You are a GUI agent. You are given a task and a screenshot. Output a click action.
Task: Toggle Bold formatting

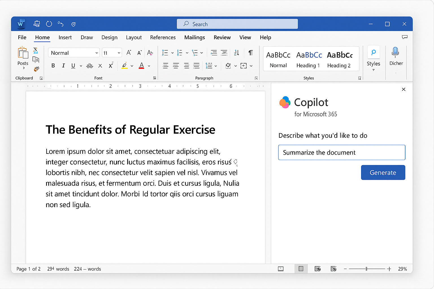(x=53, y=66)
